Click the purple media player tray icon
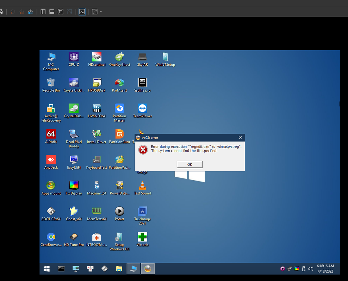 (x=282, y=269)
